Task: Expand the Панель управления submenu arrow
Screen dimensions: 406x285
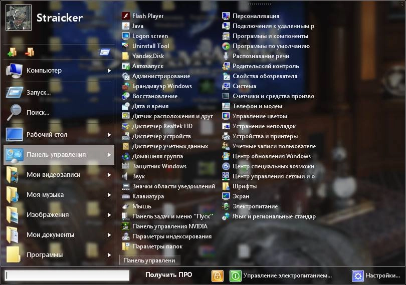Action: [109, 155]
